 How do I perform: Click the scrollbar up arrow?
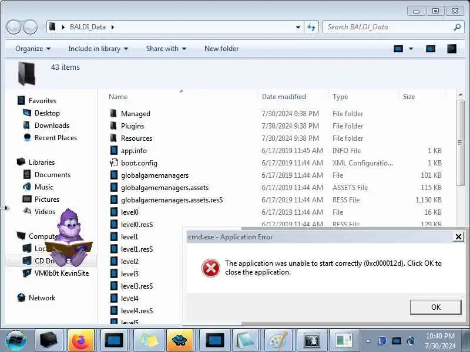461,95
